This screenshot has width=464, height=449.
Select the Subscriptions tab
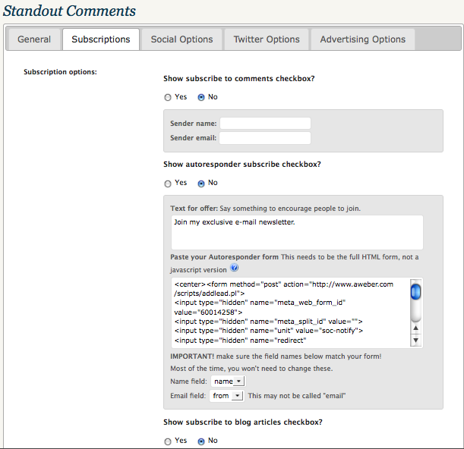click(x=100, y=39)
